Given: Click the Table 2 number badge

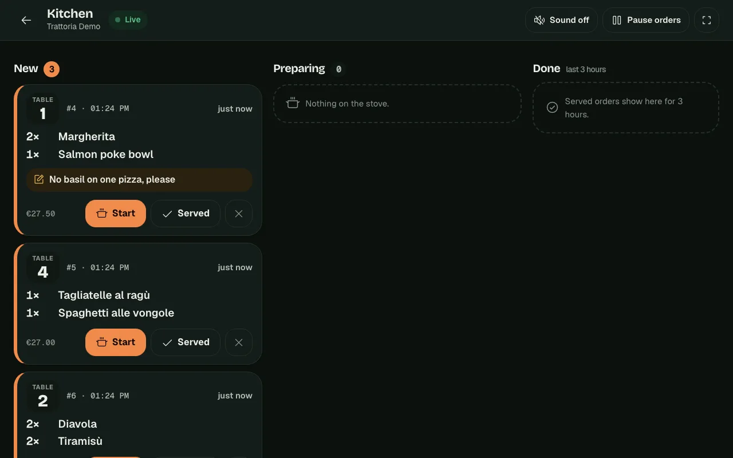Looking at the screenshot, I should pyautogui.click(x=43, y=396).
